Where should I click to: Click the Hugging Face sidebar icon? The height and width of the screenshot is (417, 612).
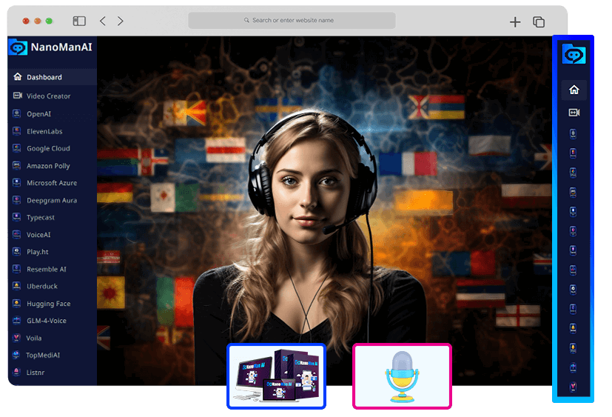17,304
